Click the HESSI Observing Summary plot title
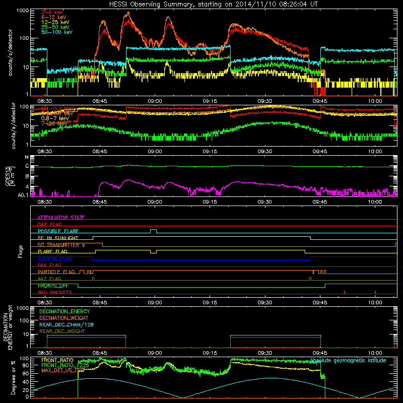 pos(214,5)
